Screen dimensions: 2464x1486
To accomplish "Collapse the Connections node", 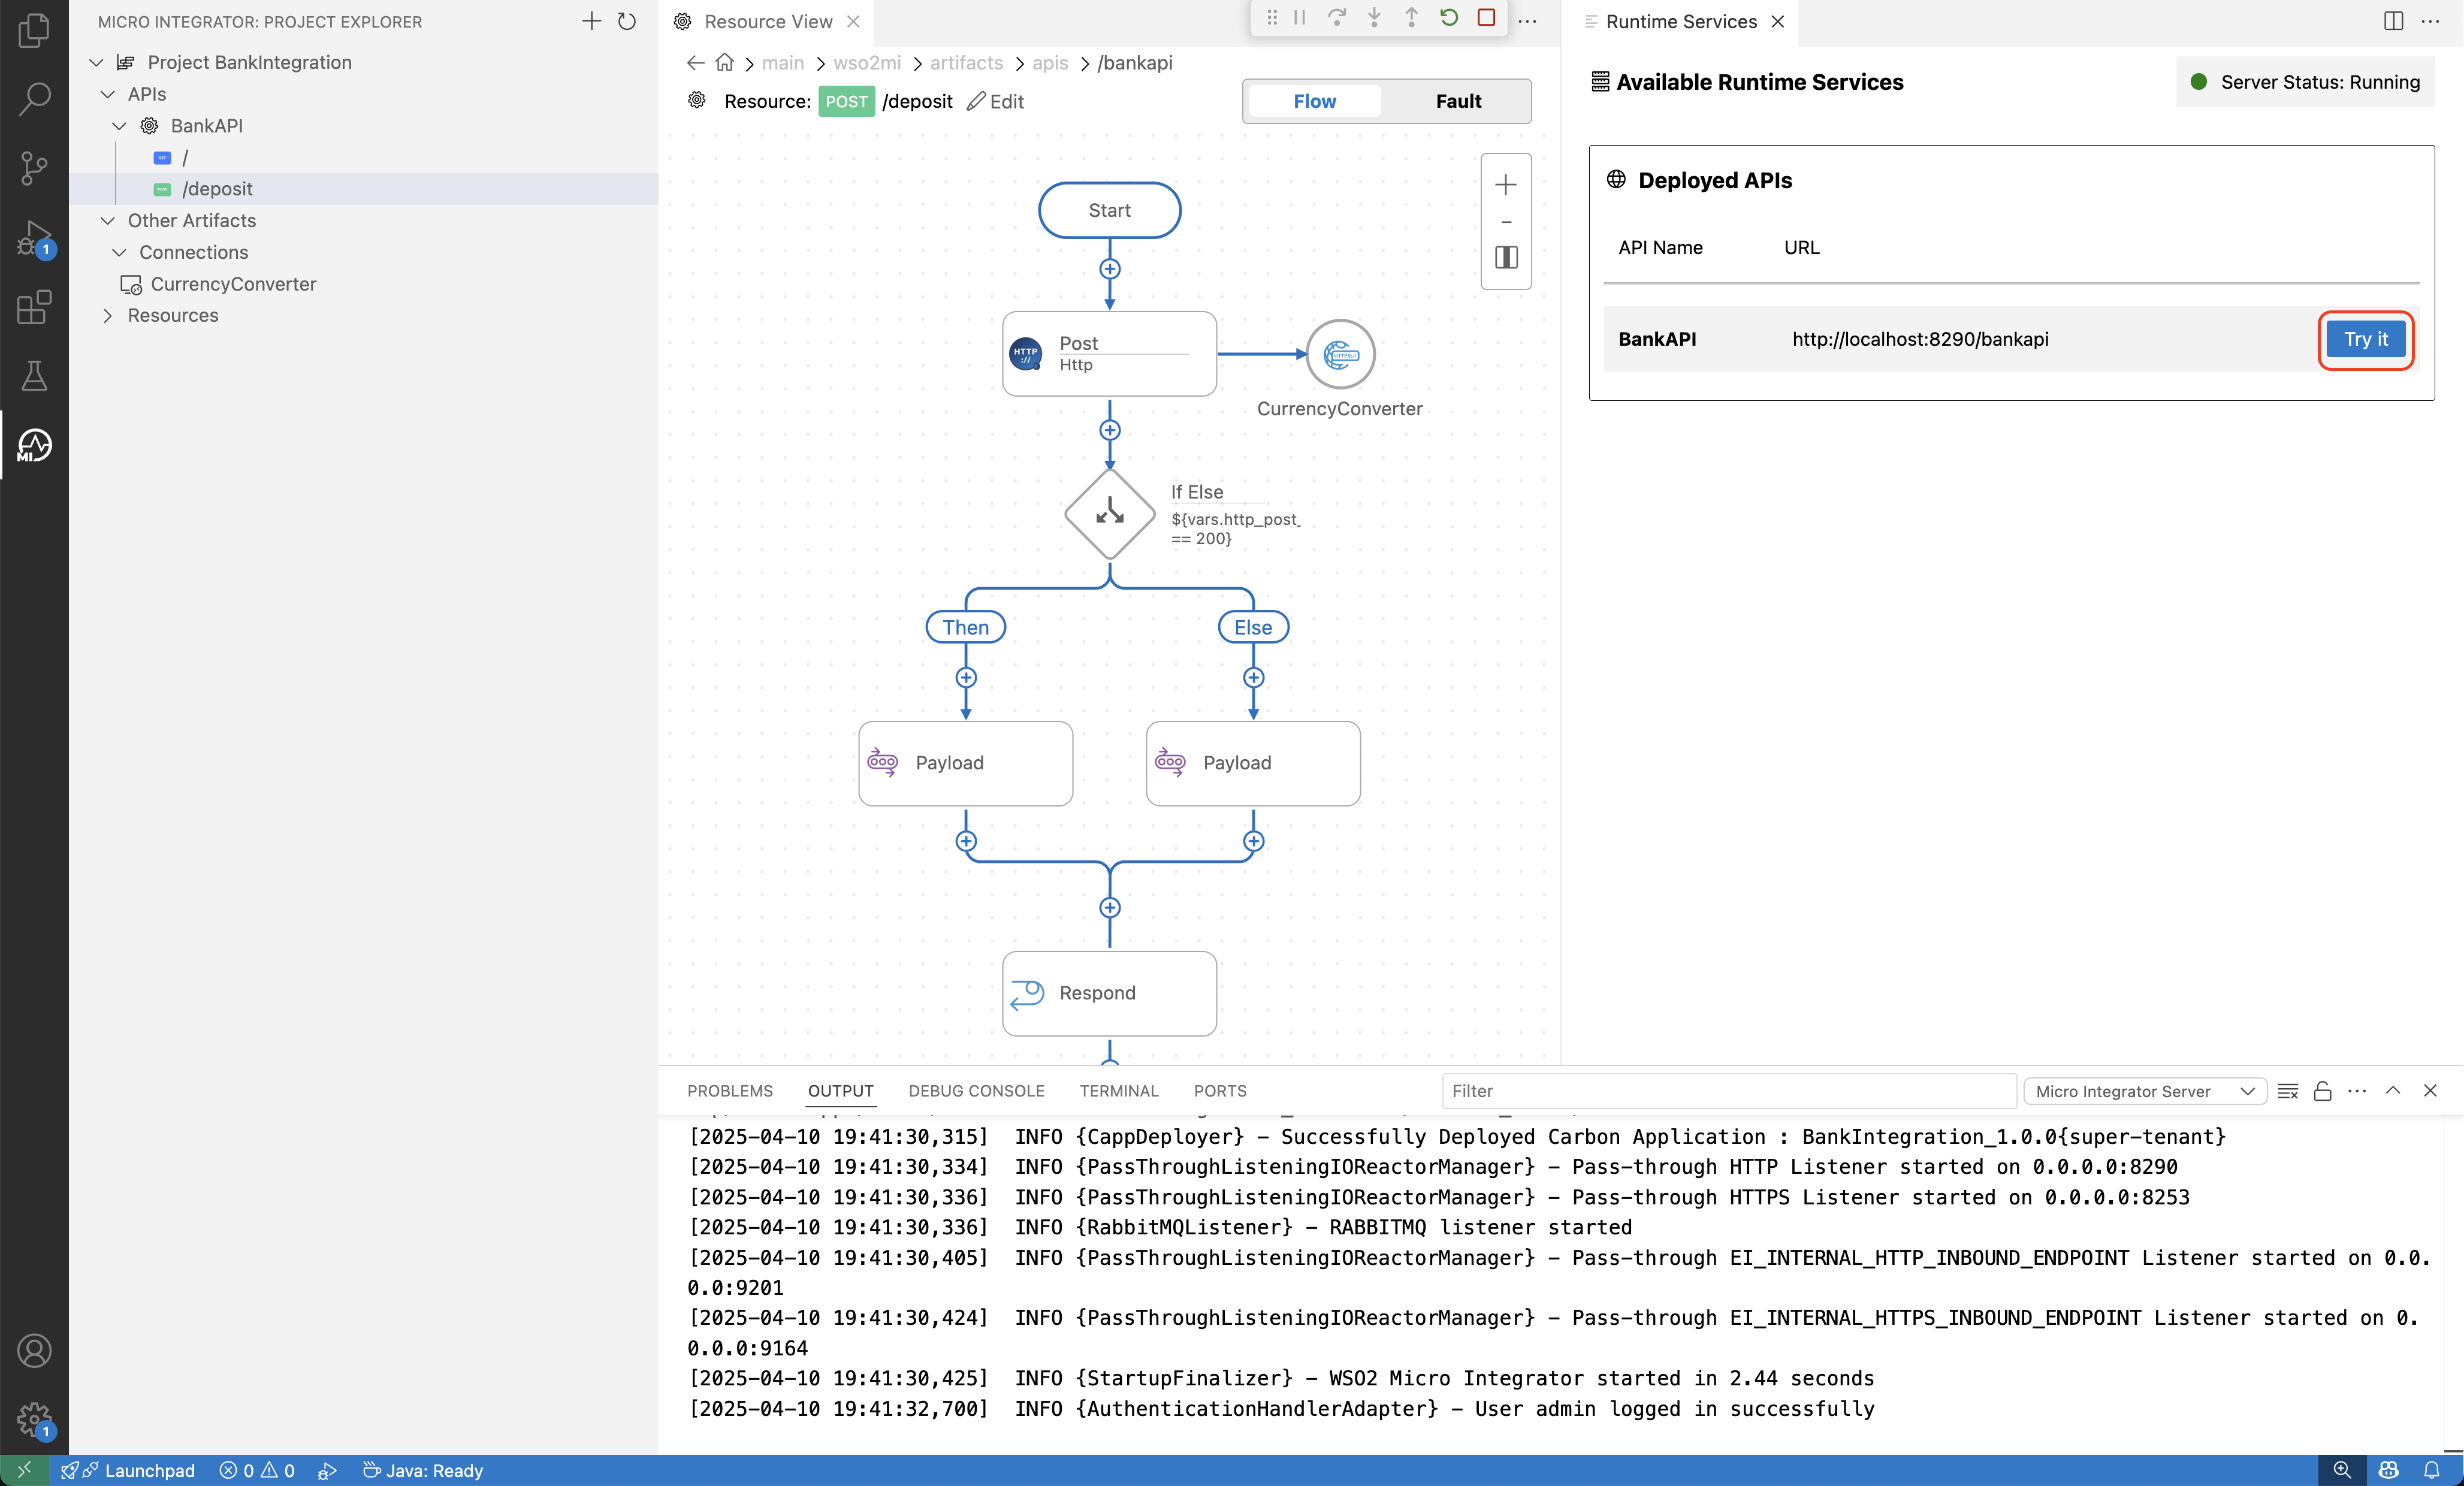I will click(119, 252).
